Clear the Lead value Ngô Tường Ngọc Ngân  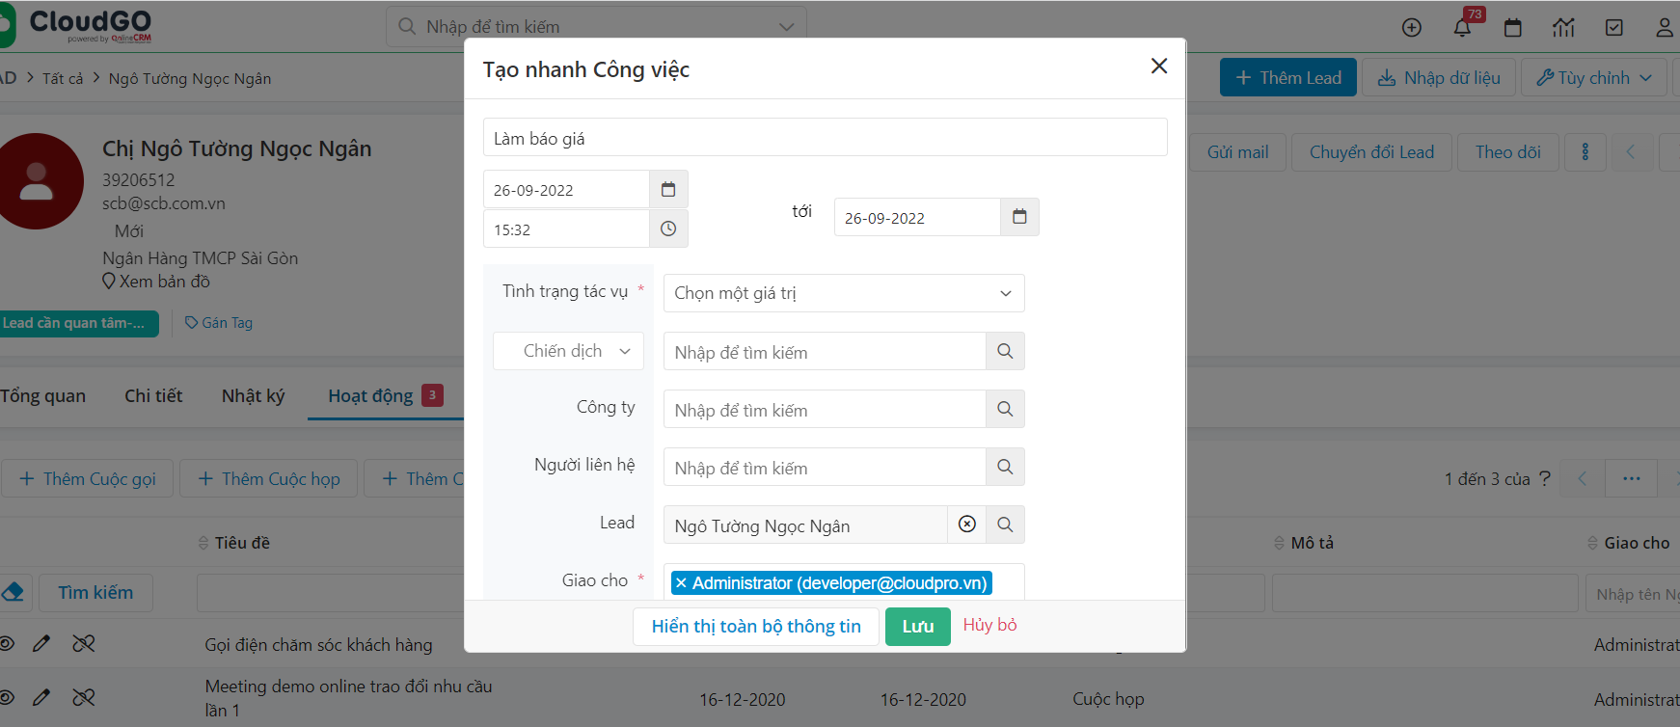pos(967,524)
